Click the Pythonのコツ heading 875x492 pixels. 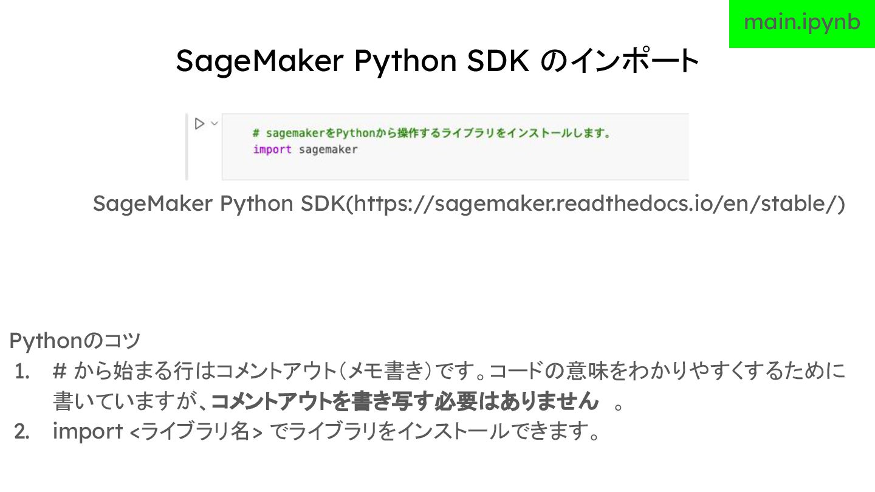point(75,341)
